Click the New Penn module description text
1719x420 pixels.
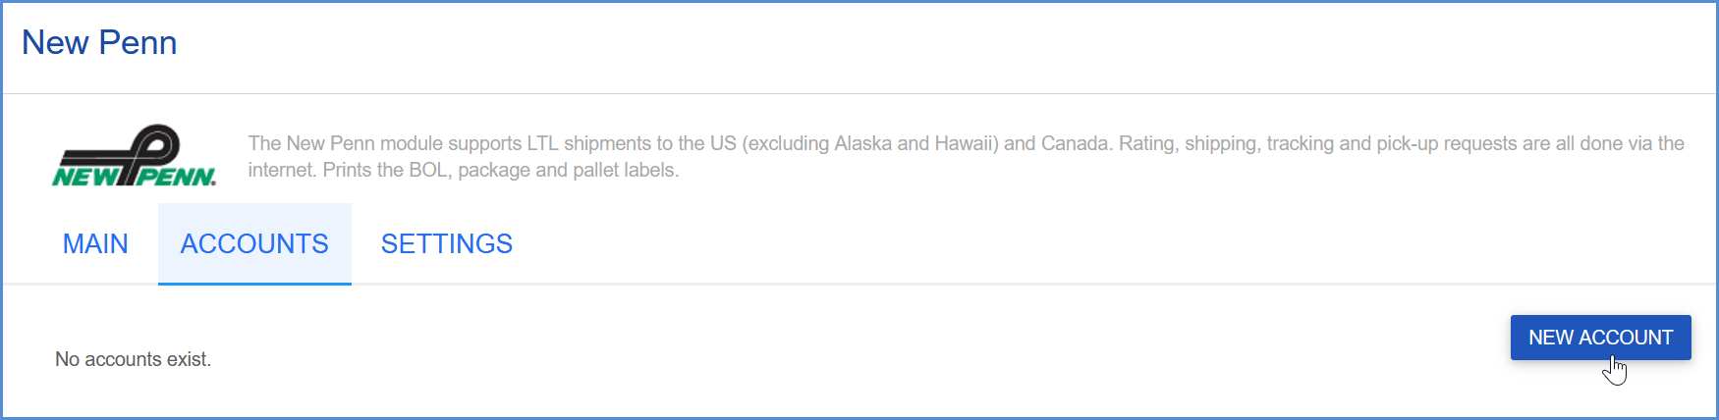966,156
